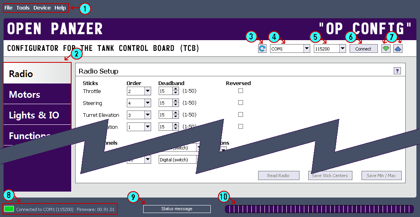Enable Steering reversed checkbox
This screenshot has width=420, height=217.
240,103
